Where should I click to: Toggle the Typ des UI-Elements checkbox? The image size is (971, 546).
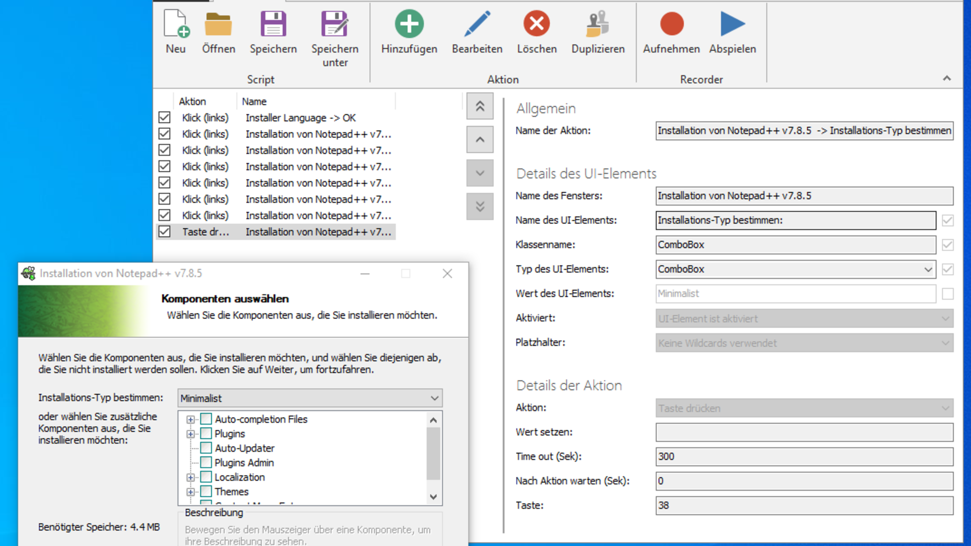pyautogui.click(x=948, y=269)
